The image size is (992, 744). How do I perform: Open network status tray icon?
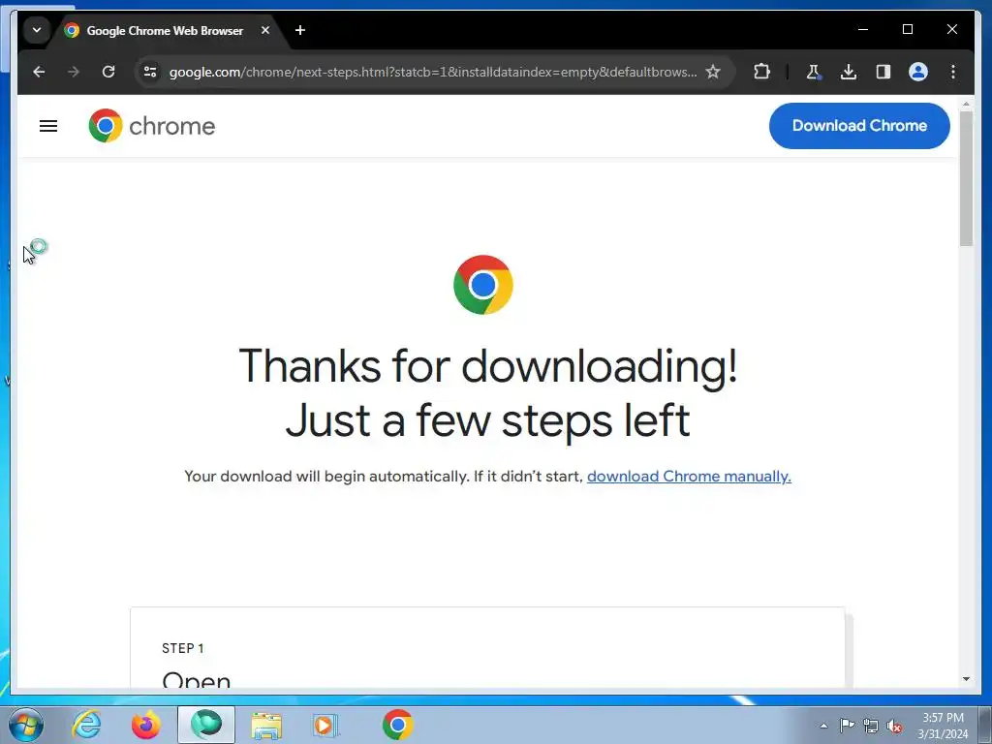[871, 726]
